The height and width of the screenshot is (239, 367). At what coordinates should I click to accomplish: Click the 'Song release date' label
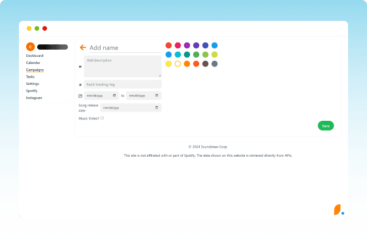point(88,108)
